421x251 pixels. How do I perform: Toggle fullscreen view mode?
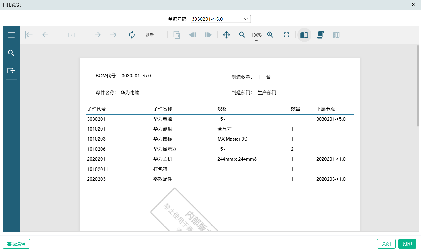[x=287, y=35]
